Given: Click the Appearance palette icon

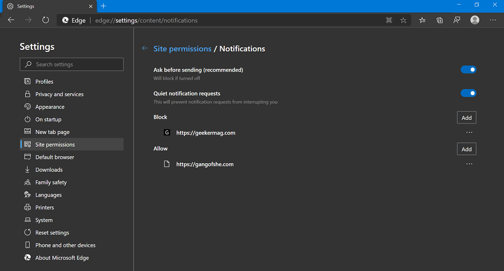Looking at the screenshot, I should [x=27, y=106].
